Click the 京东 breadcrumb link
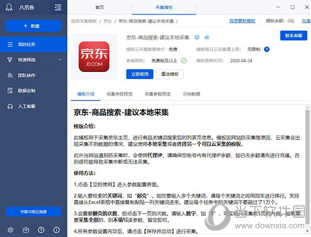 (108, 21)
